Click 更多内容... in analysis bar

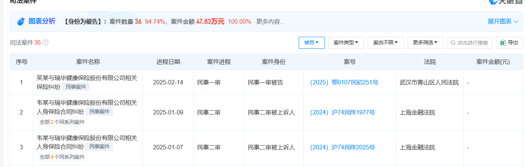pos(271,22)
